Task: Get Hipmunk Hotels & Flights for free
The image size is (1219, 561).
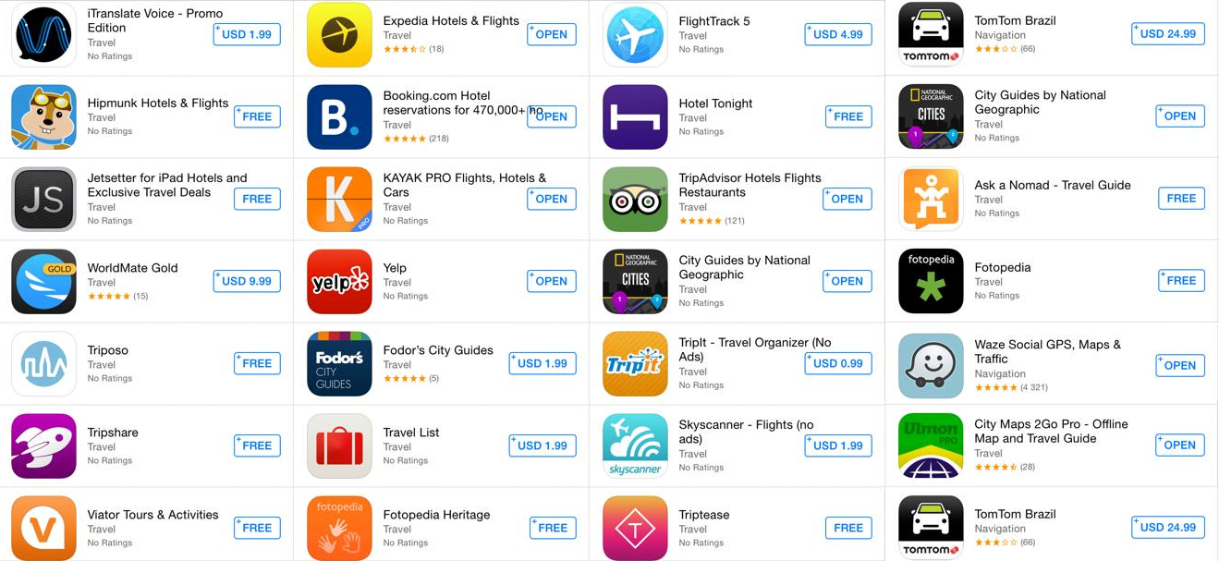Action: tap(257, 116)
